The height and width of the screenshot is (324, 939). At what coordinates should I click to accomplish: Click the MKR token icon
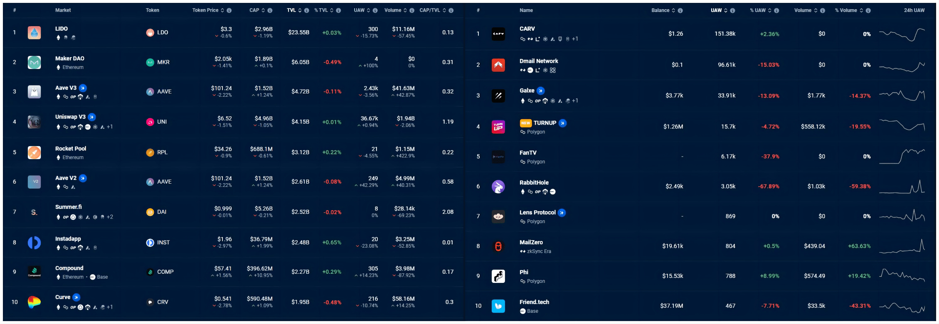coord(150,62)
